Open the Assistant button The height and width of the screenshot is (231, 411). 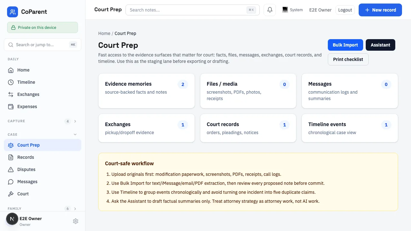(x=380, y=45)
